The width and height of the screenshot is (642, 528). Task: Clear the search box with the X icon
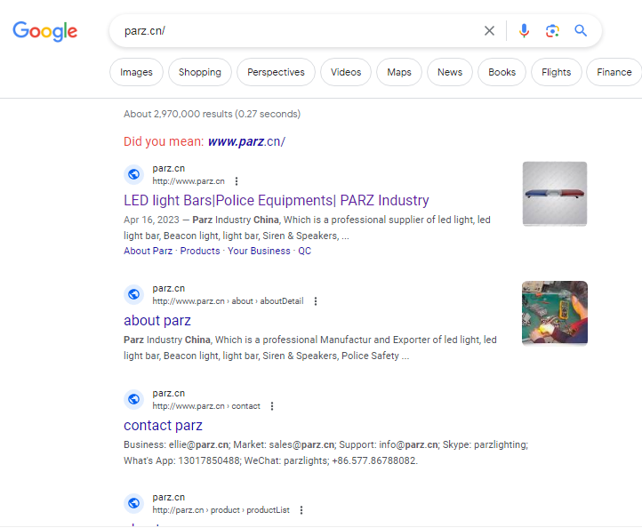tap(489, 31)
